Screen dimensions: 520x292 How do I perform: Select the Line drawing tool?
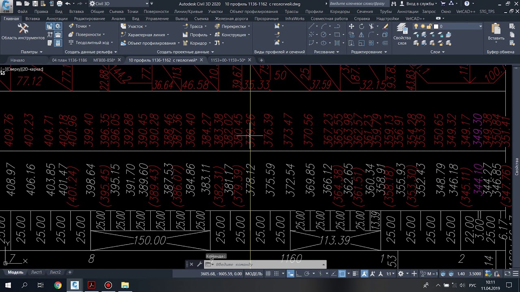(312, 26)
